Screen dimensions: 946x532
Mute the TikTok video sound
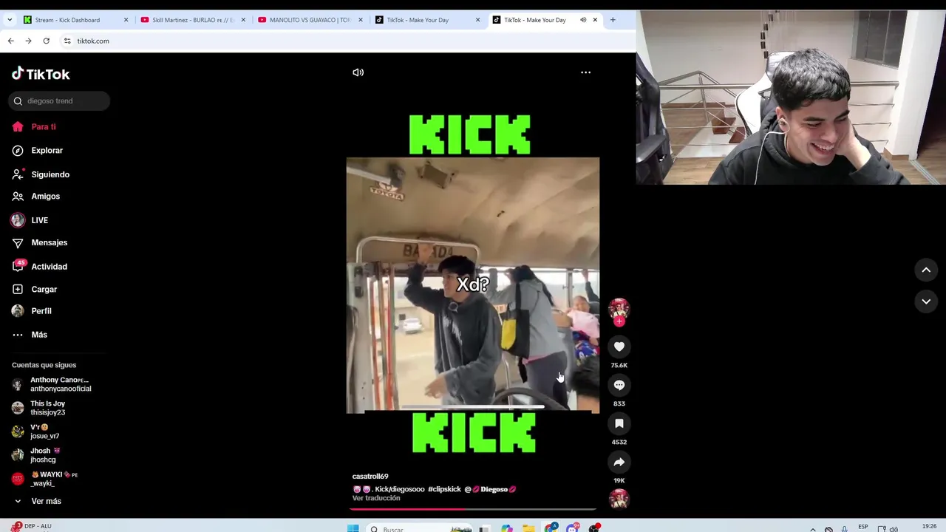coord(358,72)
